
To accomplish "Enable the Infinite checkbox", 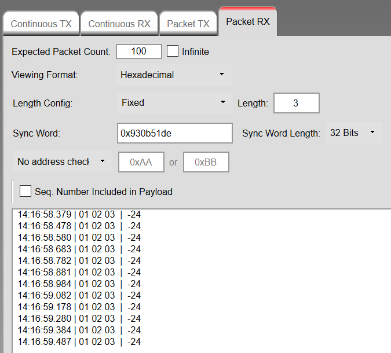I will coord(173,51).
